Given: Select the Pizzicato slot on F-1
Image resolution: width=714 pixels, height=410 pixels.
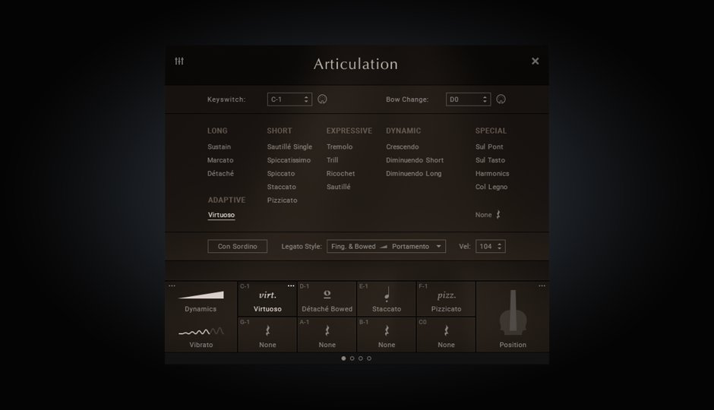Looking at the screenshot, I should click(x=446, y=299).
